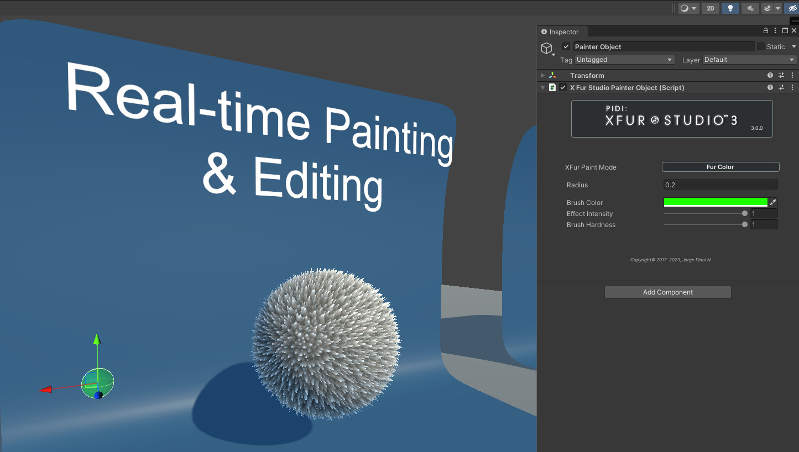Unmute scene audio via the speaker icon
The height and width of the screenshot is (452, 799).
point(750,8)
